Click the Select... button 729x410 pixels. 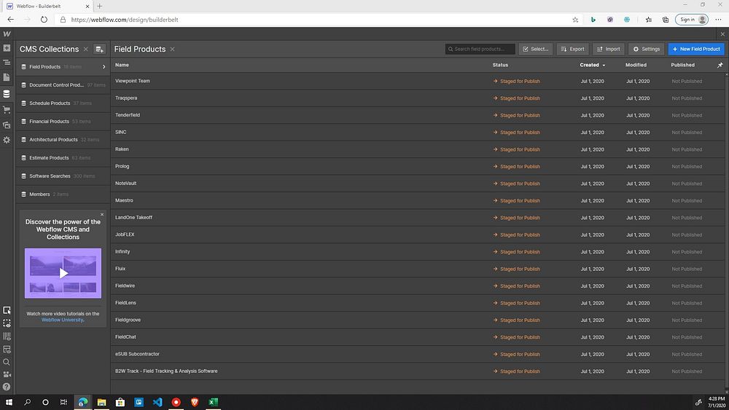(x=535, y=50)
